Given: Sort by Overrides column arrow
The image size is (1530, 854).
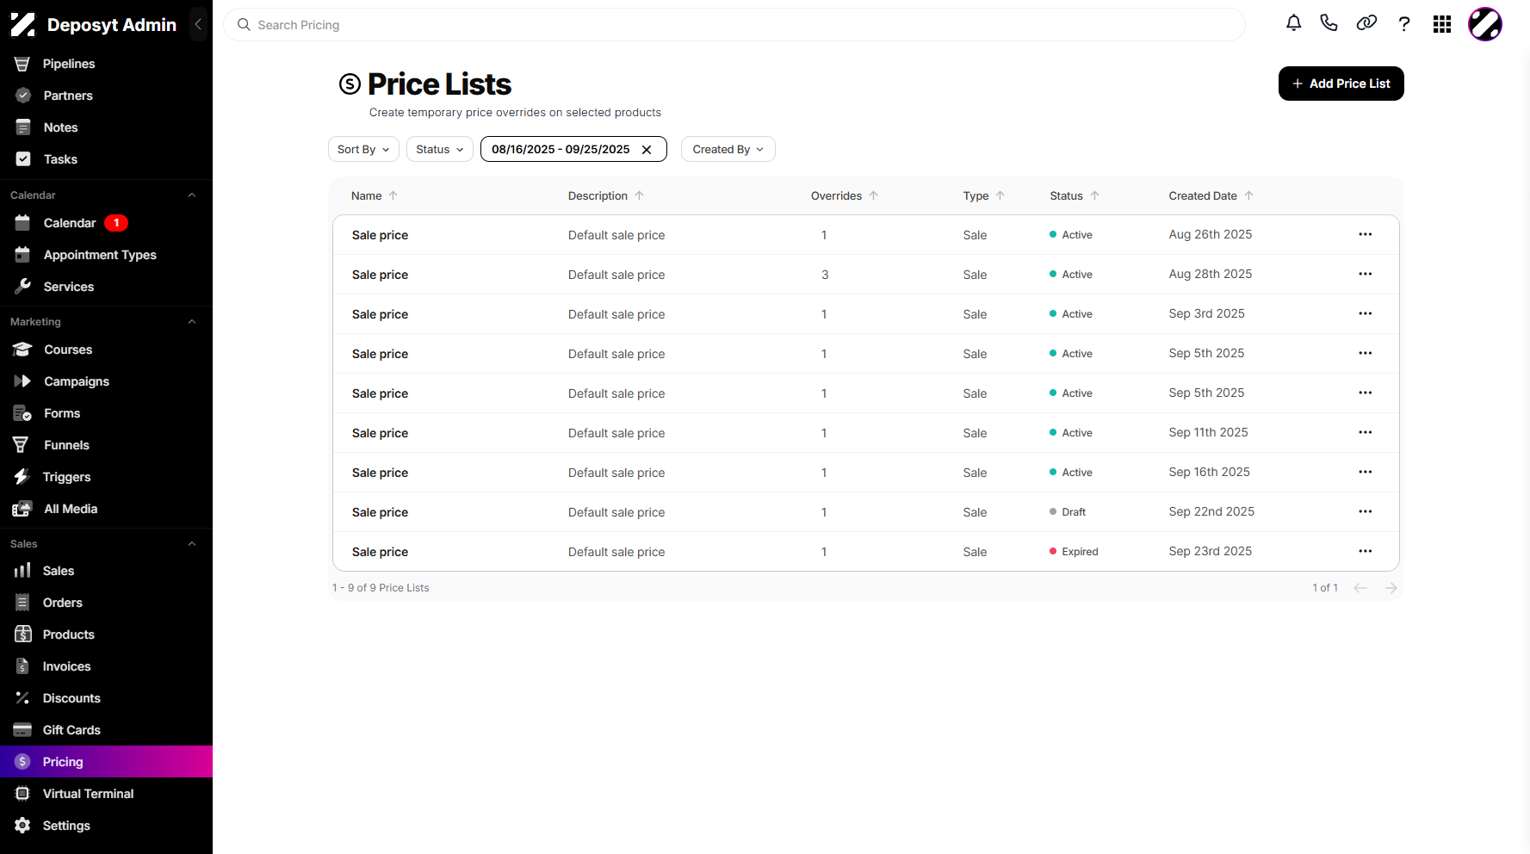Looking at the screenshot, I should click(x=874, y=195).
